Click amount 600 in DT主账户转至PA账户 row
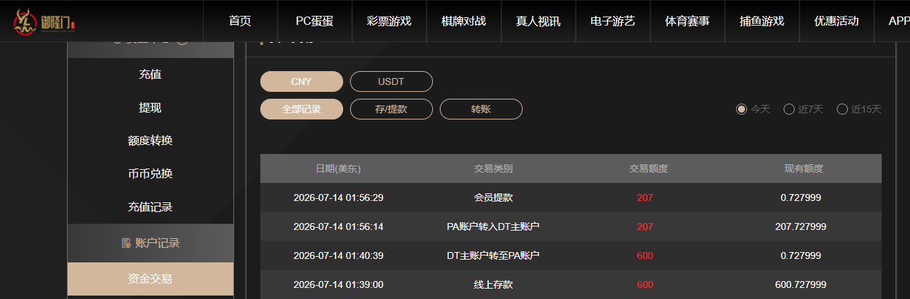This screenshot has height=299, width=910. 645,255
